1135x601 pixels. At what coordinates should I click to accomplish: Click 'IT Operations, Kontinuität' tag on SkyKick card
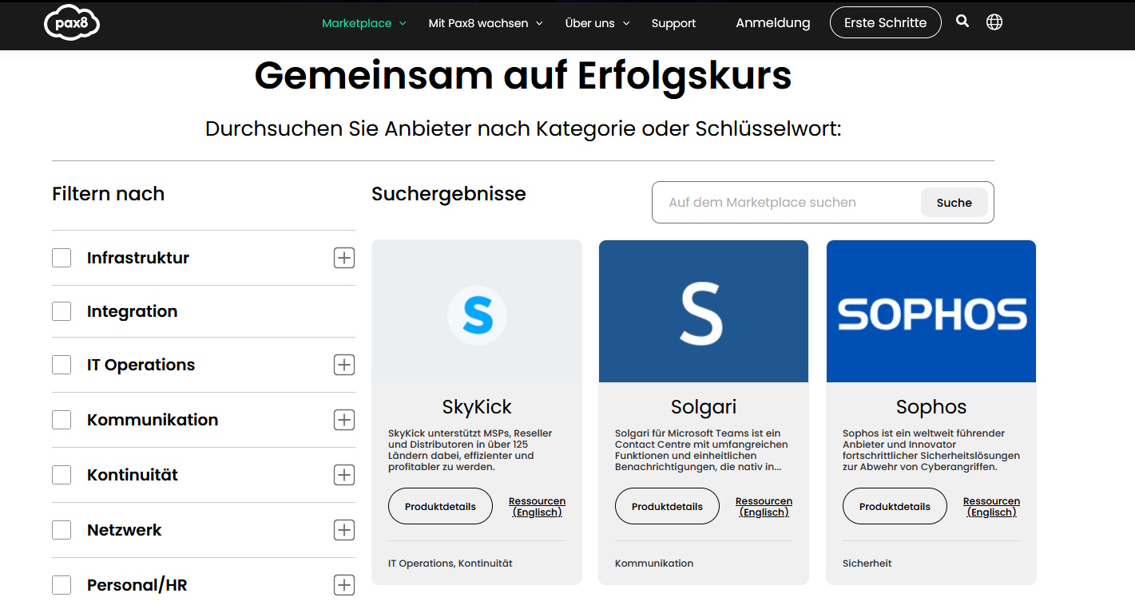coord(450,563)
